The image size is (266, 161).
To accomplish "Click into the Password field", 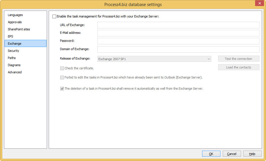I will [x=178, y=41].
